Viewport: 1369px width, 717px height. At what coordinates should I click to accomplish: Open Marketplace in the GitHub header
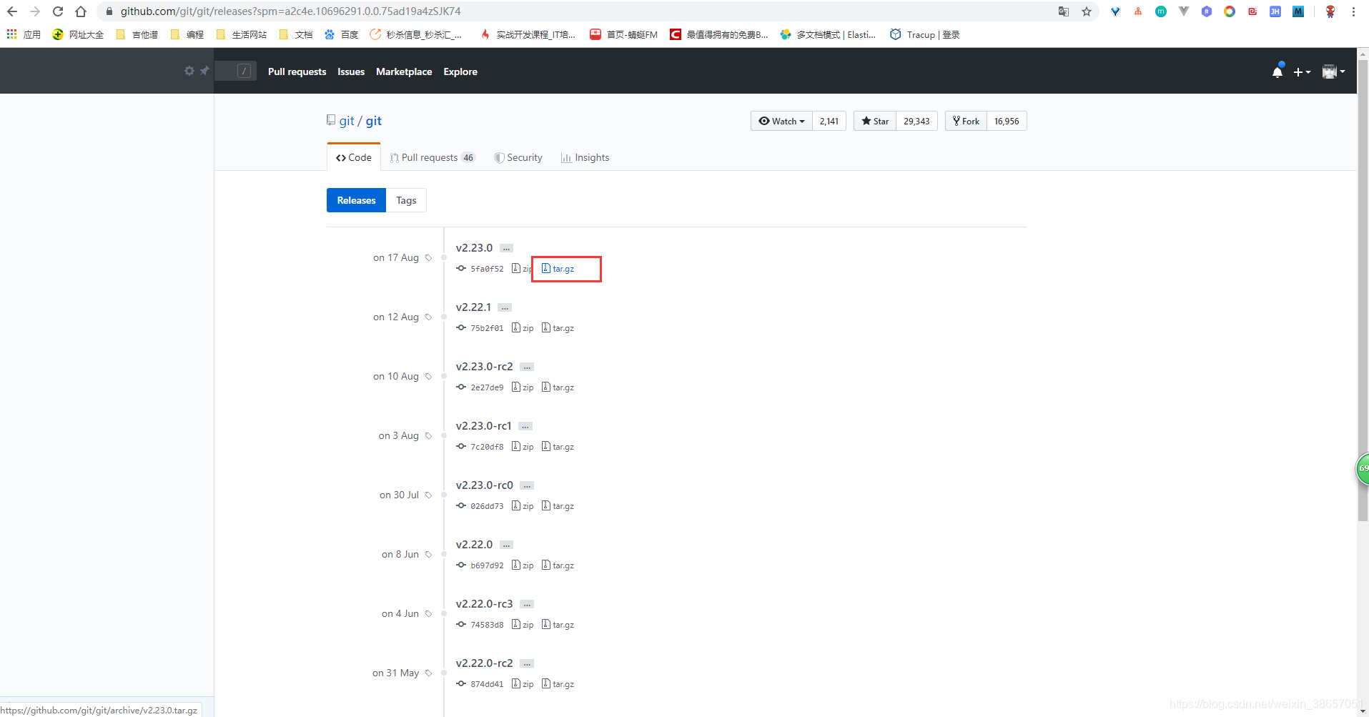point(404,71)
